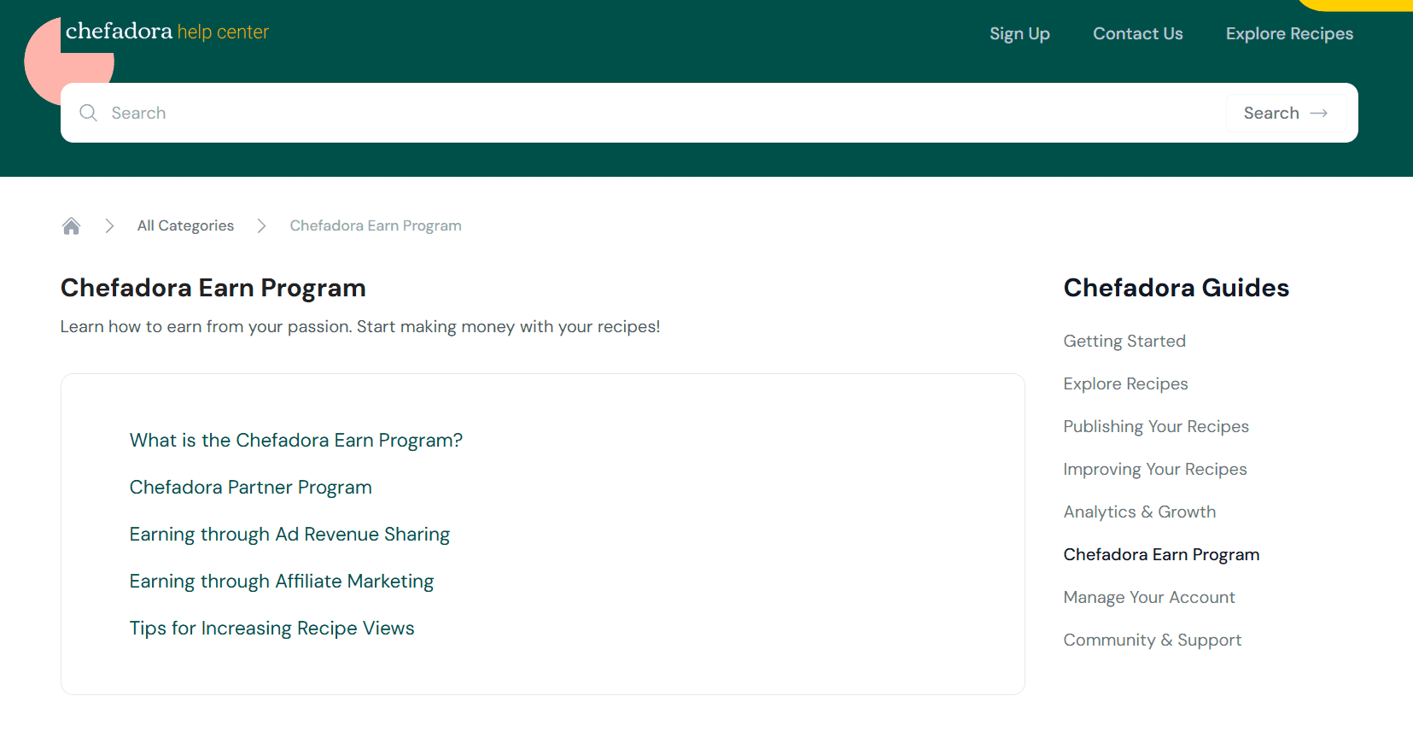
Task: View Tips for Increasing Recipe Views
Action: coord(272,628)
